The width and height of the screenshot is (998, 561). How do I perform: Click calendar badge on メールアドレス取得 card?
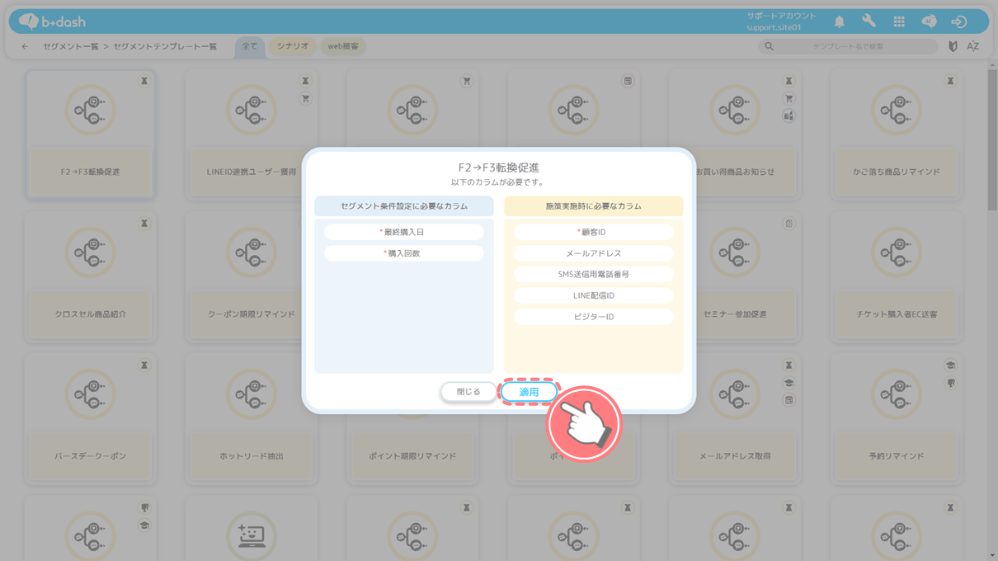789,400
